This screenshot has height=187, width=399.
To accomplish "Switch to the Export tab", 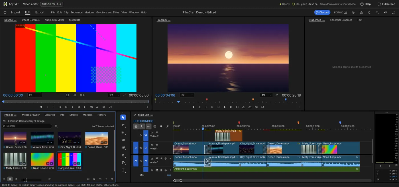I will [x=40, y=12].
